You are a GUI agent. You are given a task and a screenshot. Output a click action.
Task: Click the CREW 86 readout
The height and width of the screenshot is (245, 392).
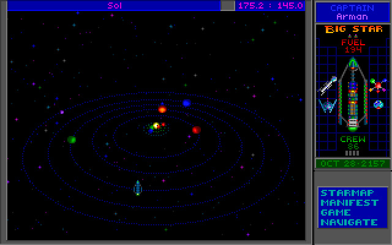(353, 143)
